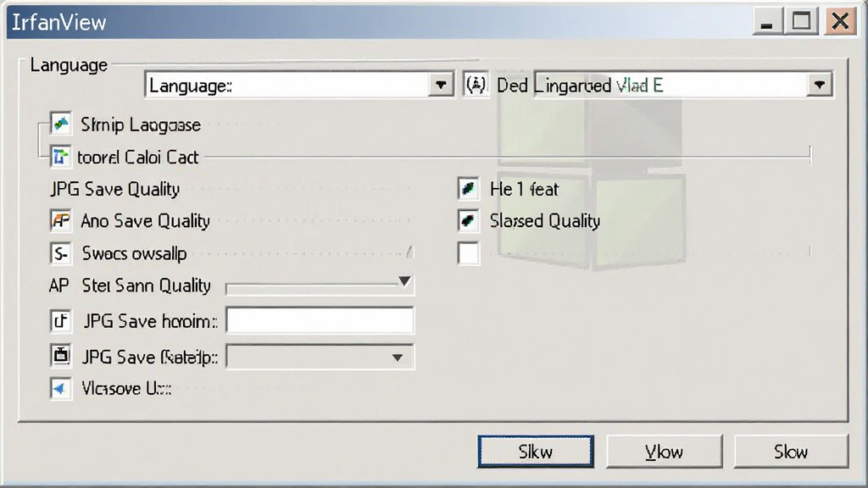Screen dimensions: 868x488
Task: Click the Vlow button
Action: click(665, 452)
